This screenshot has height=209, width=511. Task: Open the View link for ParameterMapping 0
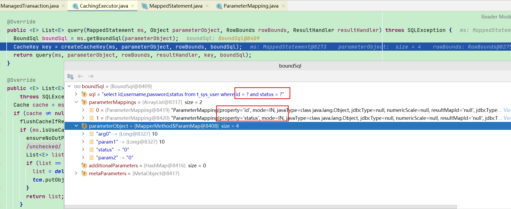coord(507,110)
